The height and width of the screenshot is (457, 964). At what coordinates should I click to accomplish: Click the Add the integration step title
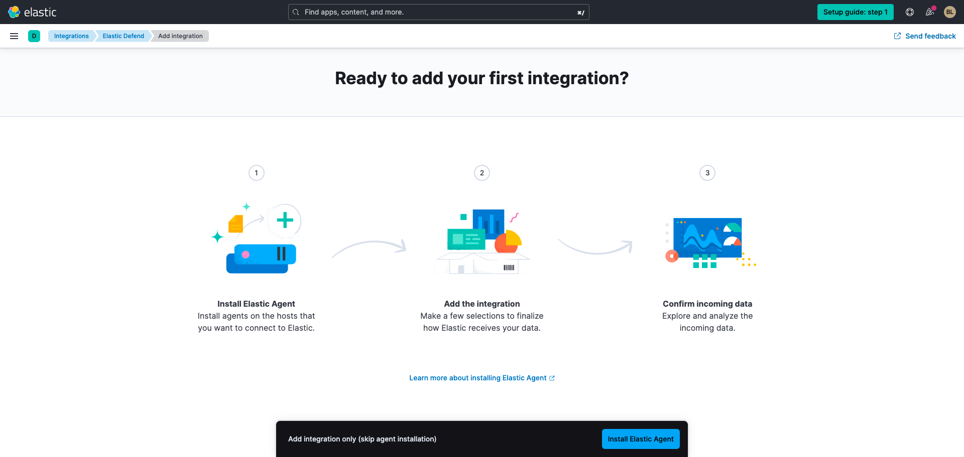[x=482, y=304]
